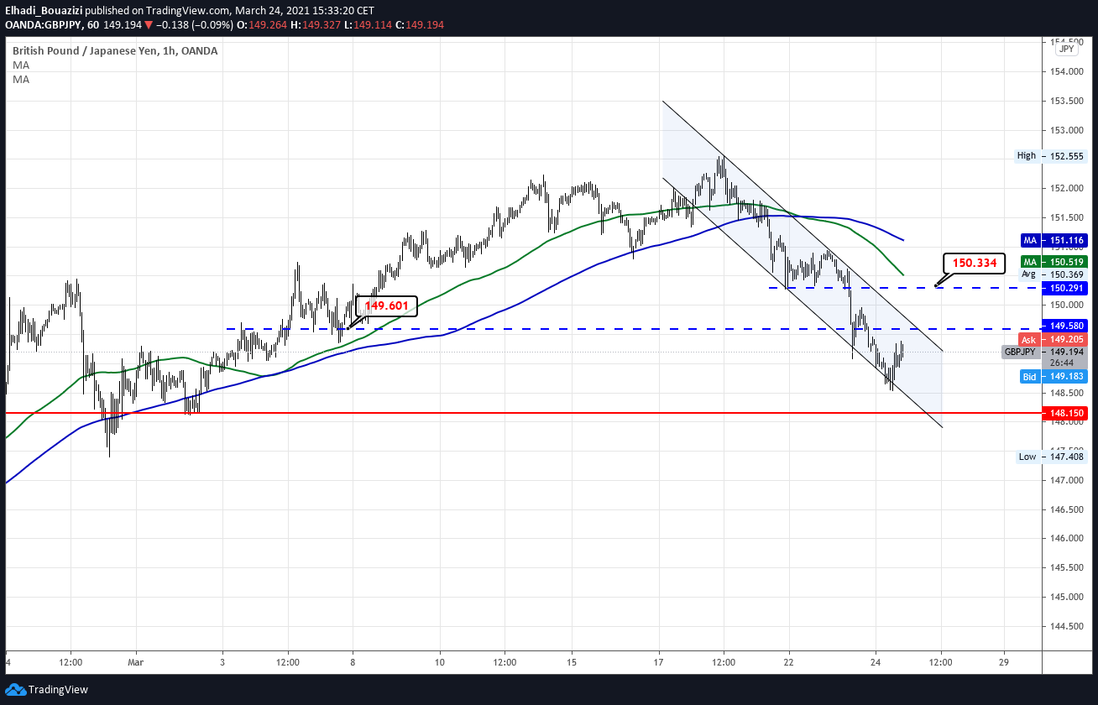Click the L:149.114 low value in the header
Image resolution: width=1098 pixels, height=705 pixels.
coord(367,25)
